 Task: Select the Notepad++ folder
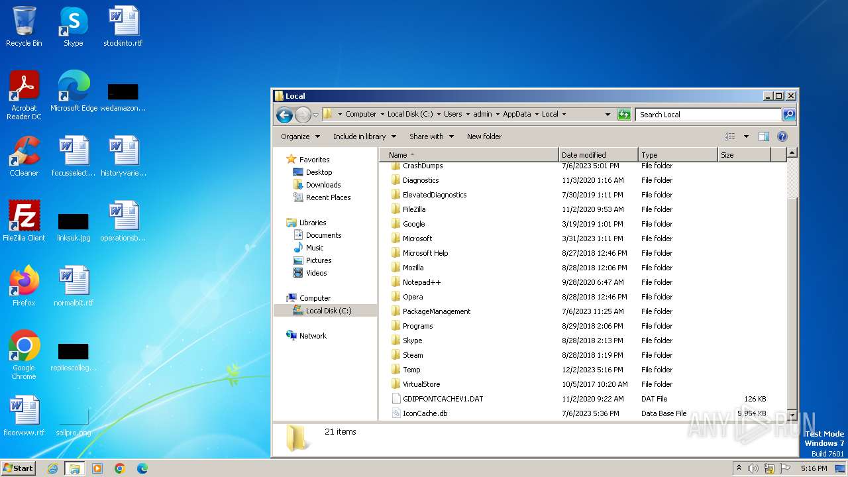coord(421,282)
